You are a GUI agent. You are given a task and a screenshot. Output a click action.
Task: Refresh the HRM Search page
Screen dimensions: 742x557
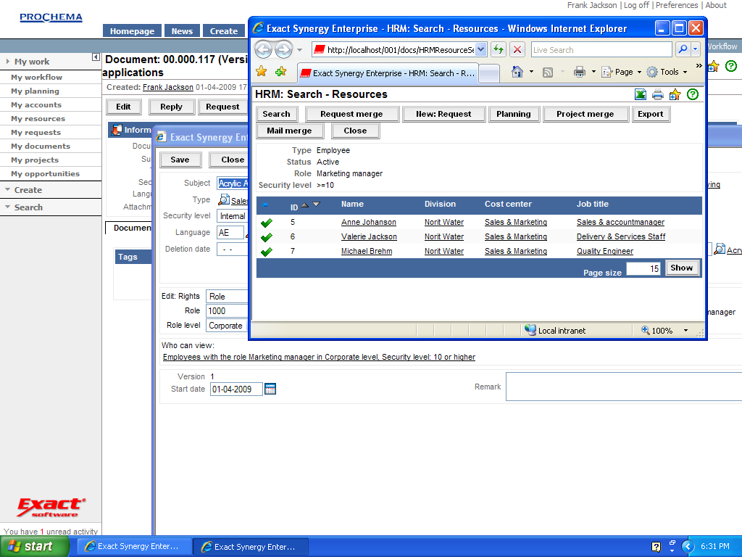(499, 49)
